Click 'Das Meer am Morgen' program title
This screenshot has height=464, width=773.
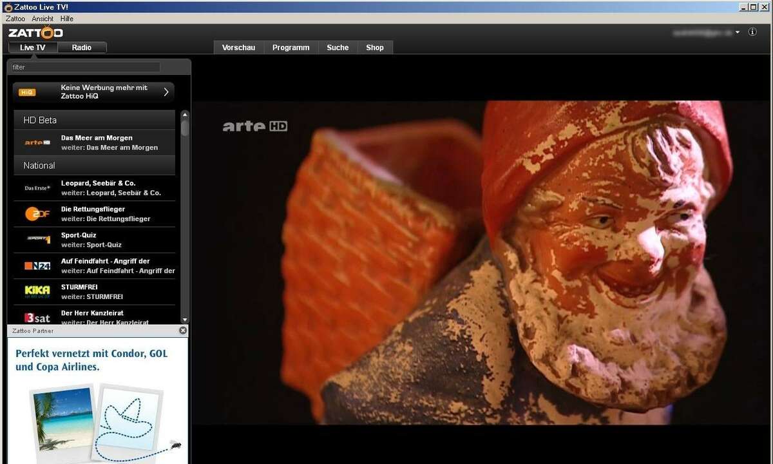coord(97,138)
